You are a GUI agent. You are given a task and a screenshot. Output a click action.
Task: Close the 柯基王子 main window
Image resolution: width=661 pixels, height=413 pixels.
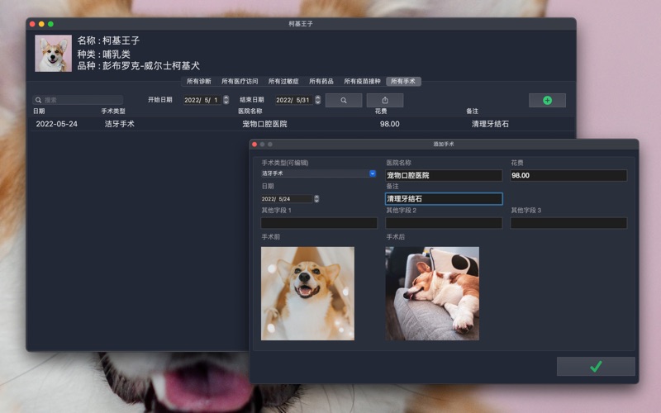point(32,24)
